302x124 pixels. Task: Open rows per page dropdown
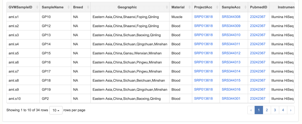click(x=56, y=110)
